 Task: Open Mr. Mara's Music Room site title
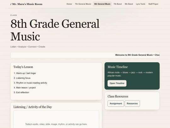[x=26, y=4]
